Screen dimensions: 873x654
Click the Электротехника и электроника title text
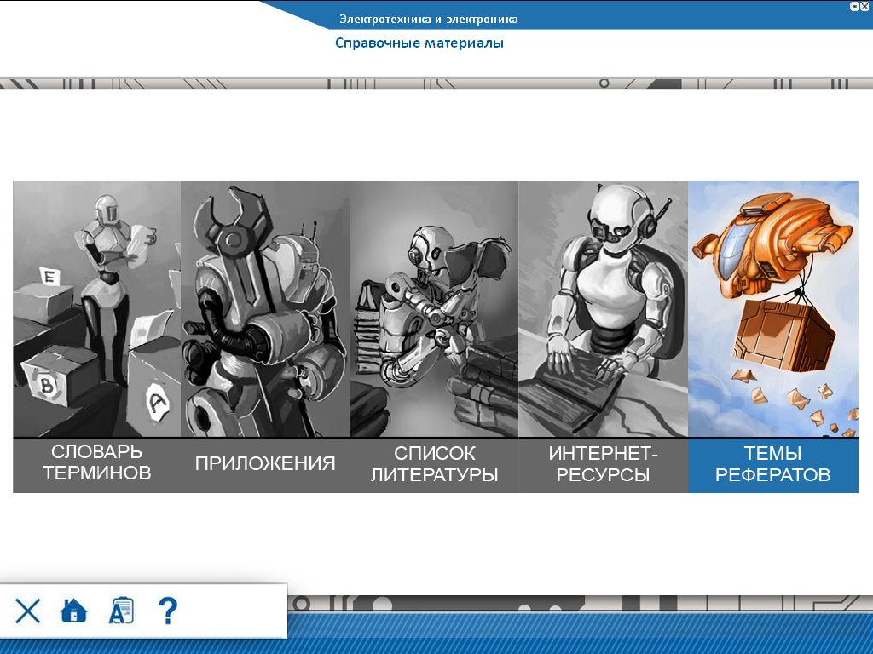pyautogui.click(x=428, y=19)
